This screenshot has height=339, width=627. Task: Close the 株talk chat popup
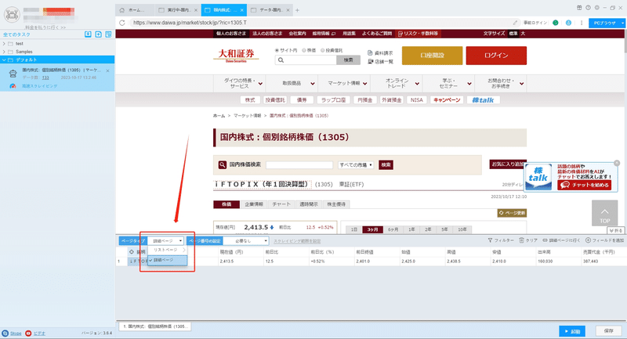pos(617,163)
